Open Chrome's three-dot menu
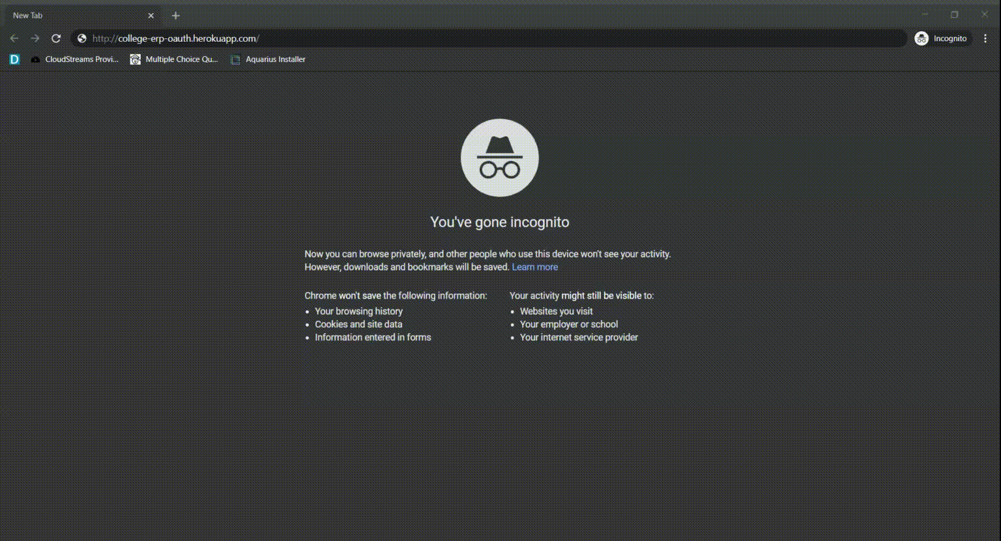Viewport: 1001px width, 541px height. point(985,38)
